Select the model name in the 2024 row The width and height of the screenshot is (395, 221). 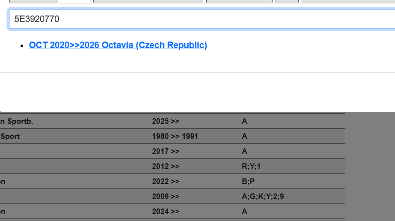[x=3, y=211]
